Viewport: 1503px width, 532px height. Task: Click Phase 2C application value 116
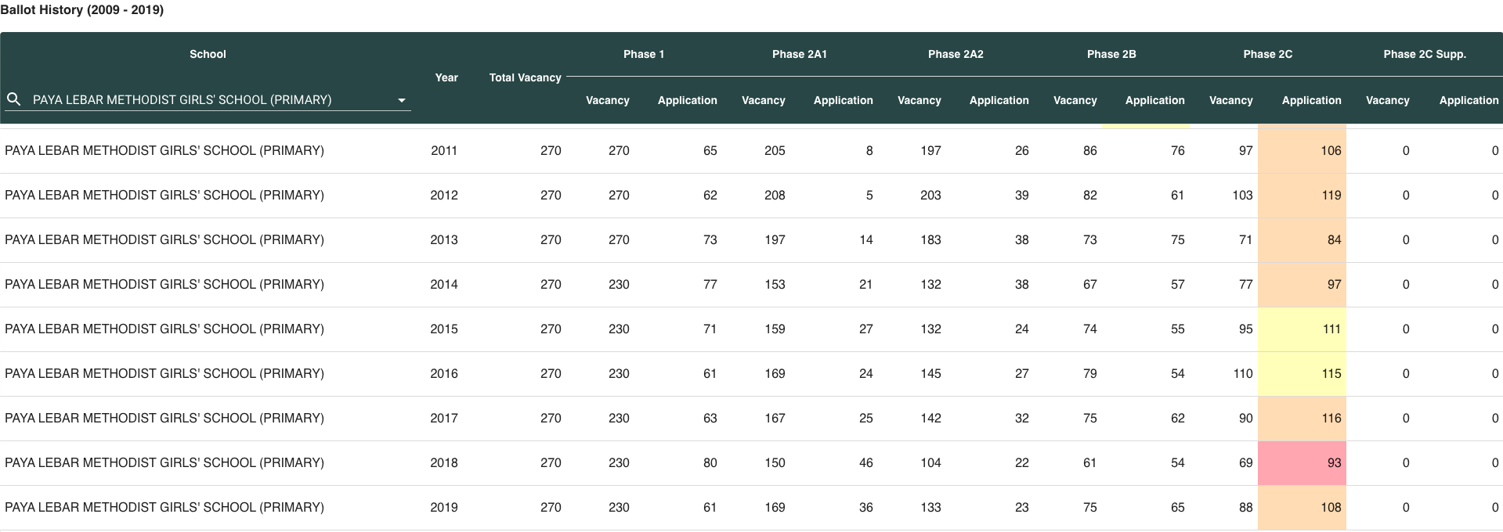(1331, 418)
